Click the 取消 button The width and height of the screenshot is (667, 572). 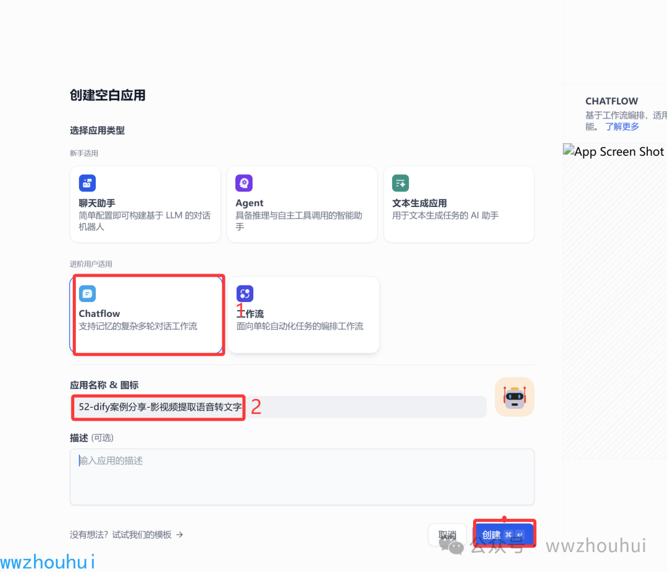[447, 534]
